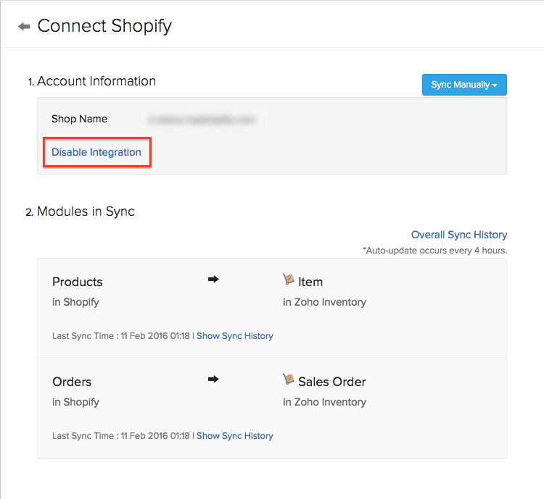Click 'in Shopify' under Orders
This screenshot has width=544, height=499.
click(x=75, y=402)
